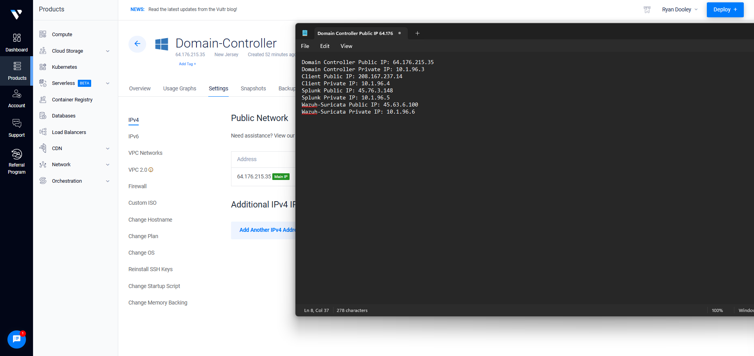Click the Add Tag + link
The image size is (754, 356).
pos(187,64)
